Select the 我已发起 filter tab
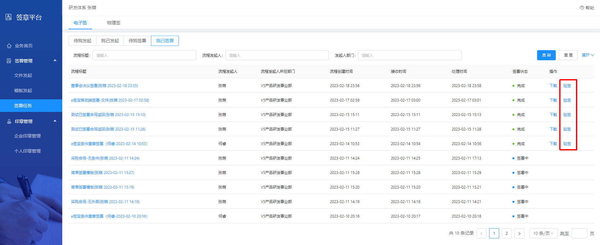Screen dimensions: 600x245 click(110, 41)
